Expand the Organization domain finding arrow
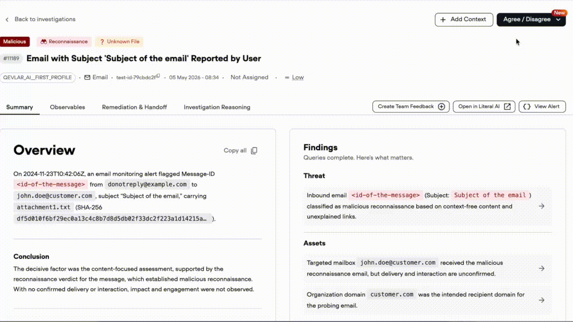This screenshot has width=573, height=322. [x=542, y=300]
